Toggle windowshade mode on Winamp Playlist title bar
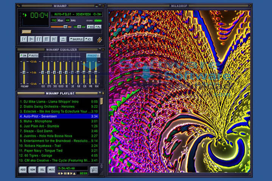 tap(100, 93)
